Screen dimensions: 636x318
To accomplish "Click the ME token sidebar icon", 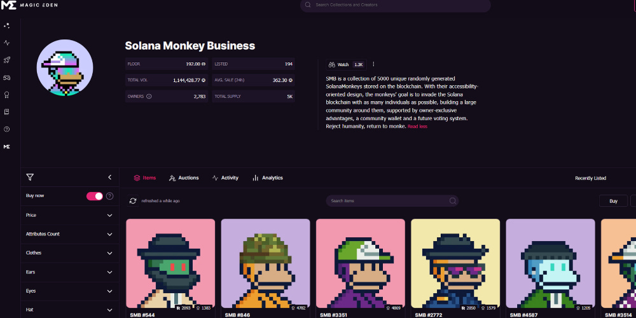I will [x=6, y=146].
